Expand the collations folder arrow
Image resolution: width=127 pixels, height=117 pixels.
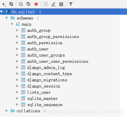click(7, 111)
